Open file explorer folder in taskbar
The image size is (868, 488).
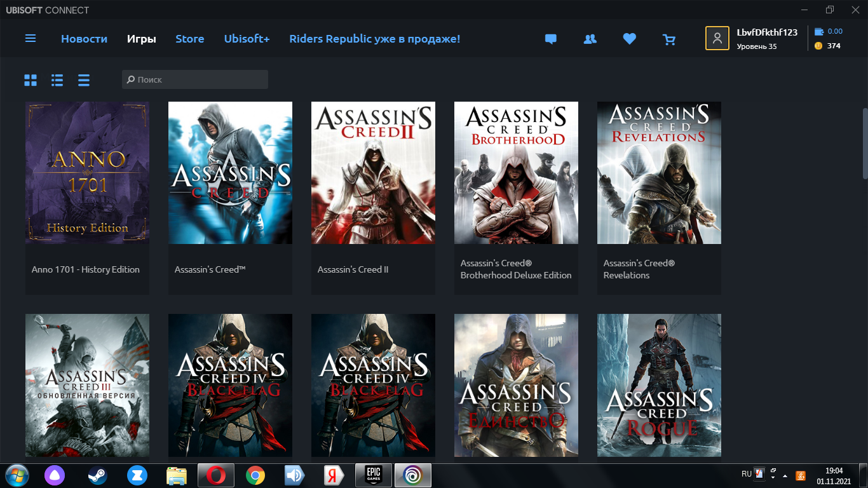pyautogui.click(x=177, y=475)
